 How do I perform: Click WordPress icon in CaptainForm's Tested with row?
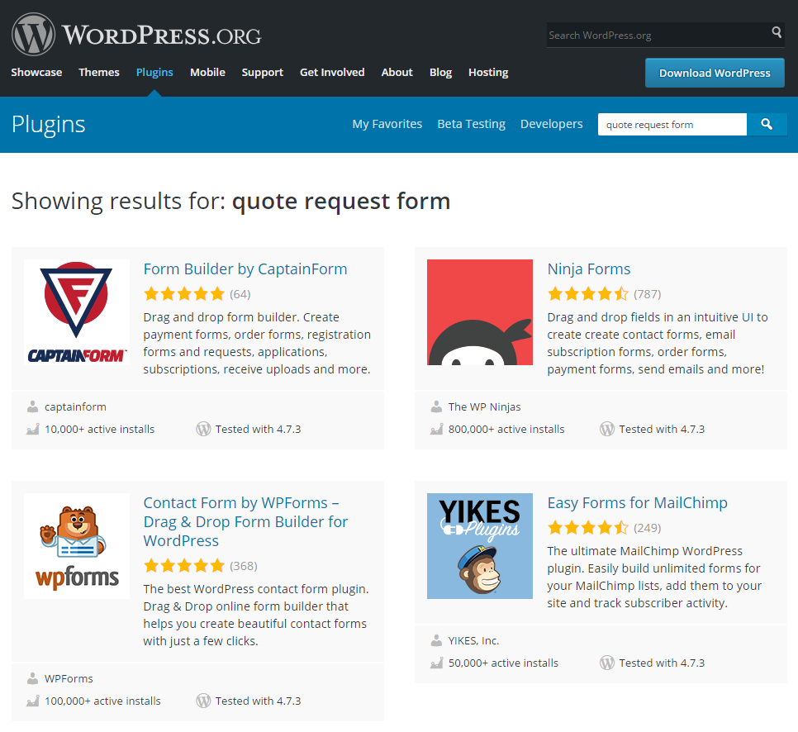coord(203,429)
